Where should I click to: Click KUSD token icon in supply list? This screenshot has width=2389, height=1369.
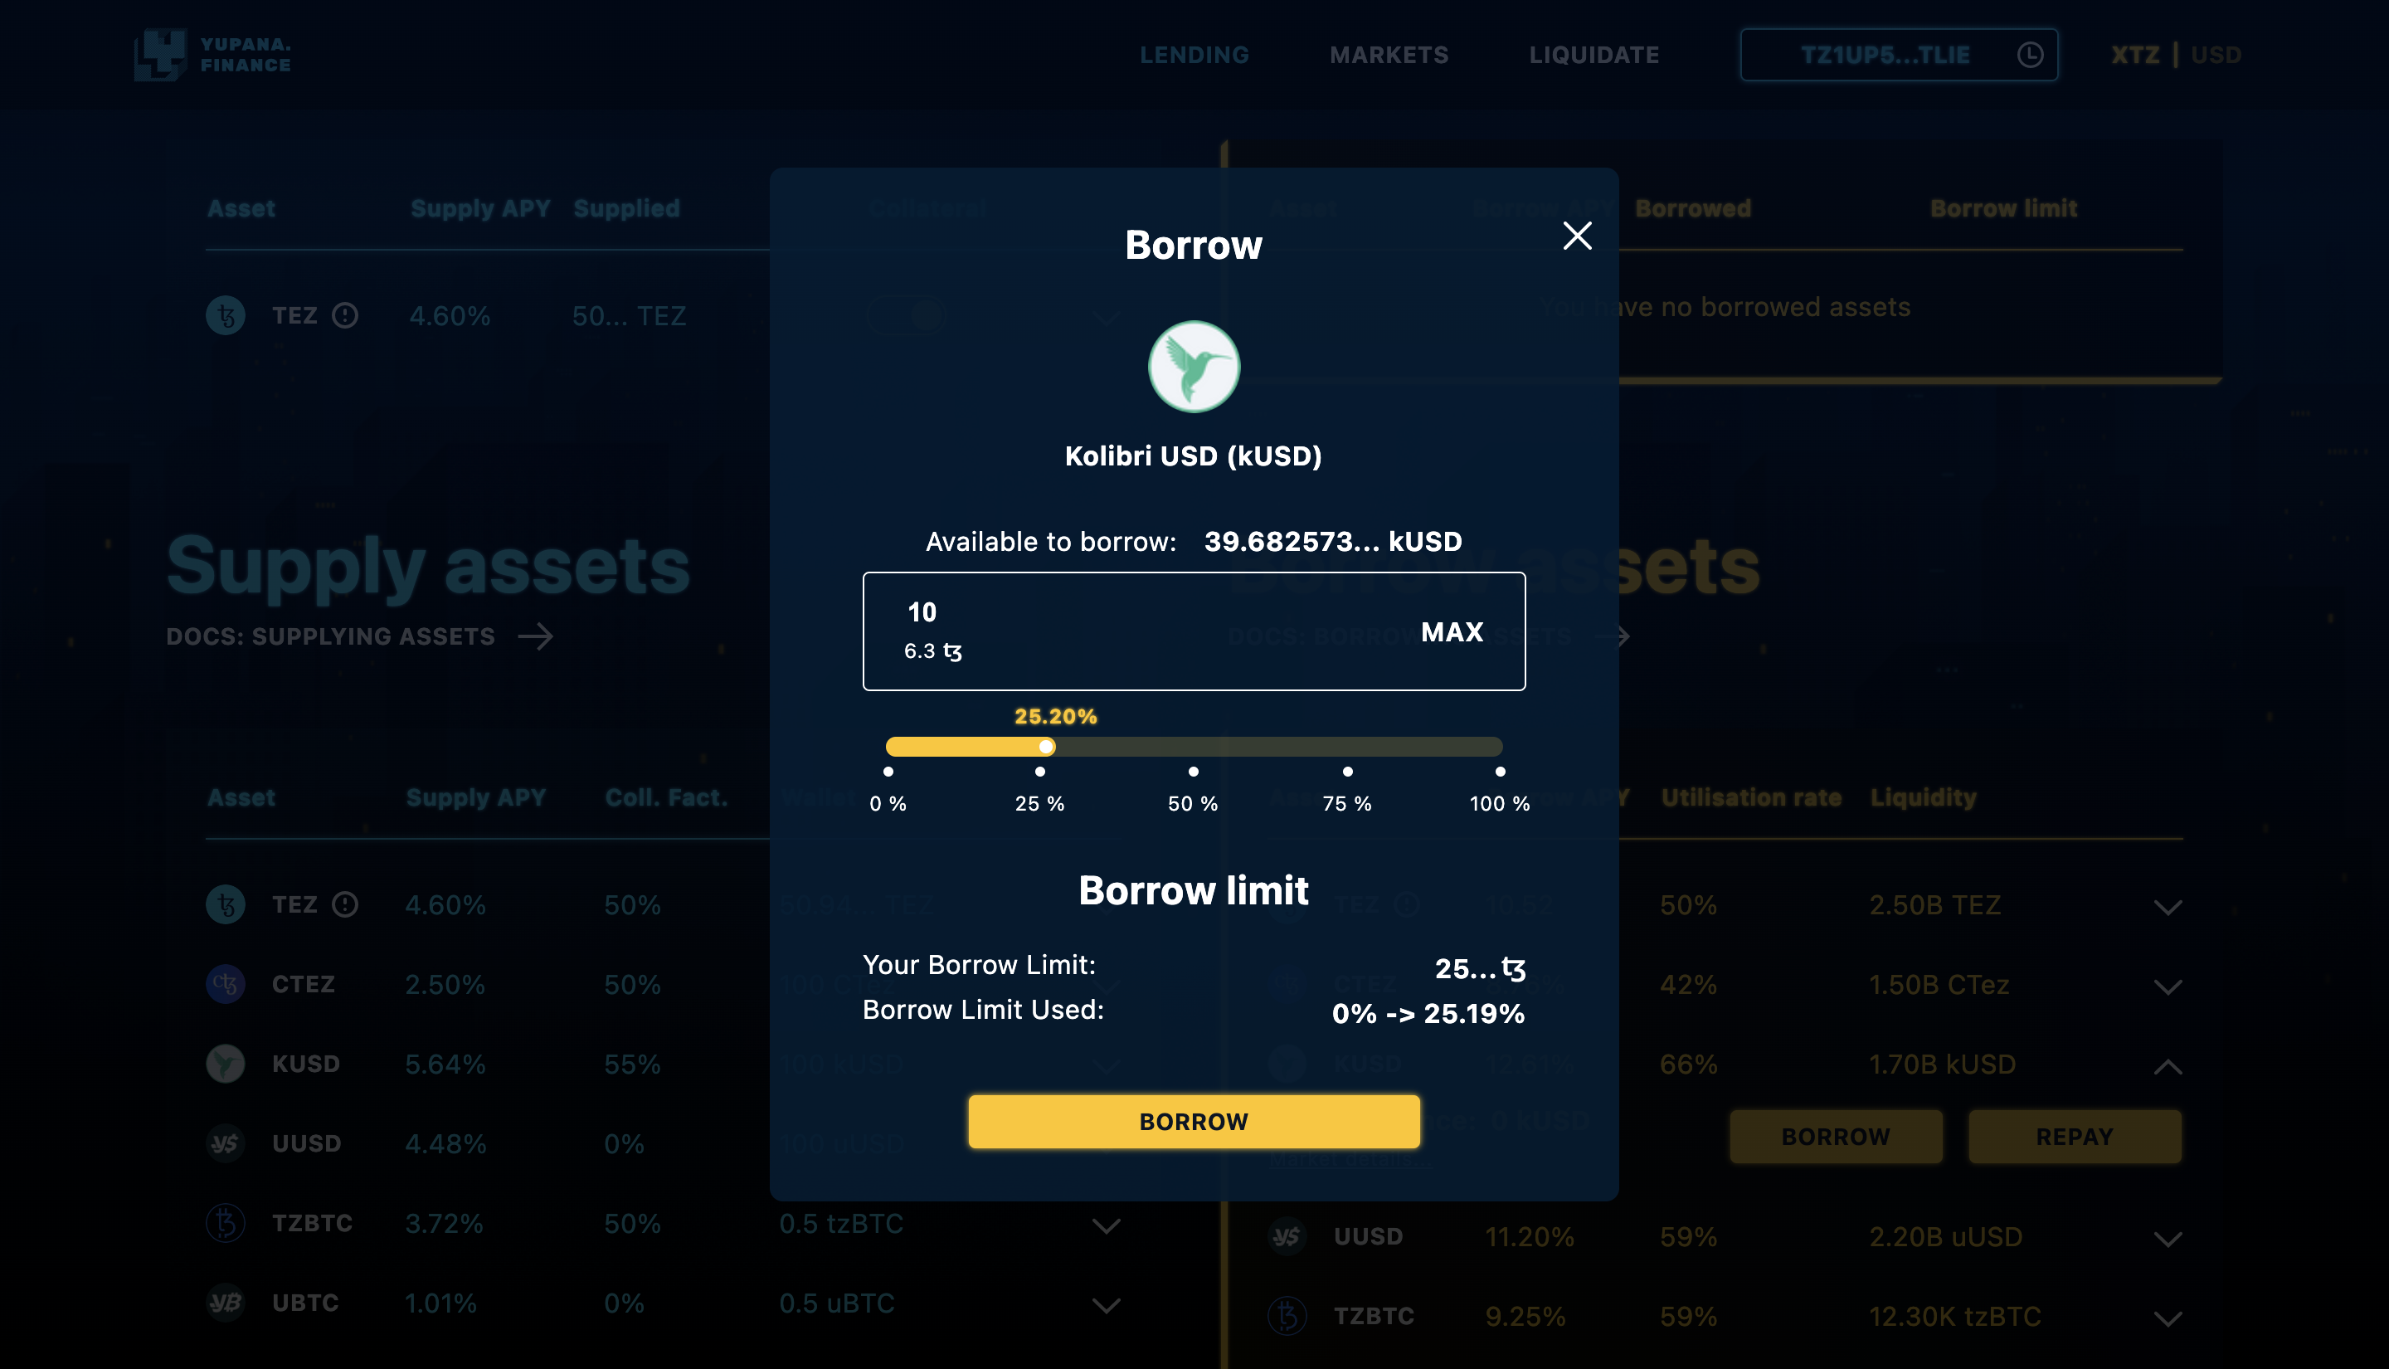226,1065
